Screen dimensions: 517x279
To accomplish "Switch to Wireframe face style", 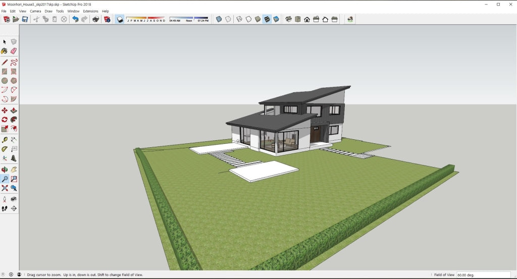I will coord(239,20).
